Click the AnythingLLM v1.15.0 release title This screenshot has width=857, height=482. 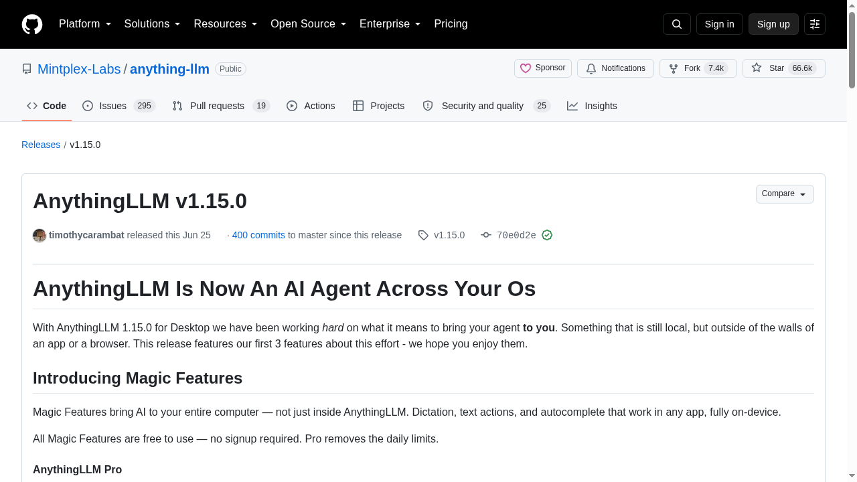tap(140, 201)
